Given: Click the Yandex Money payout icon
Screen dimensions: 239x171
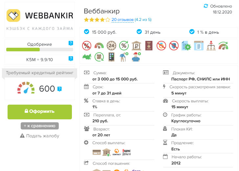Looking at the screenshot, I should click(x=126, y=152).
